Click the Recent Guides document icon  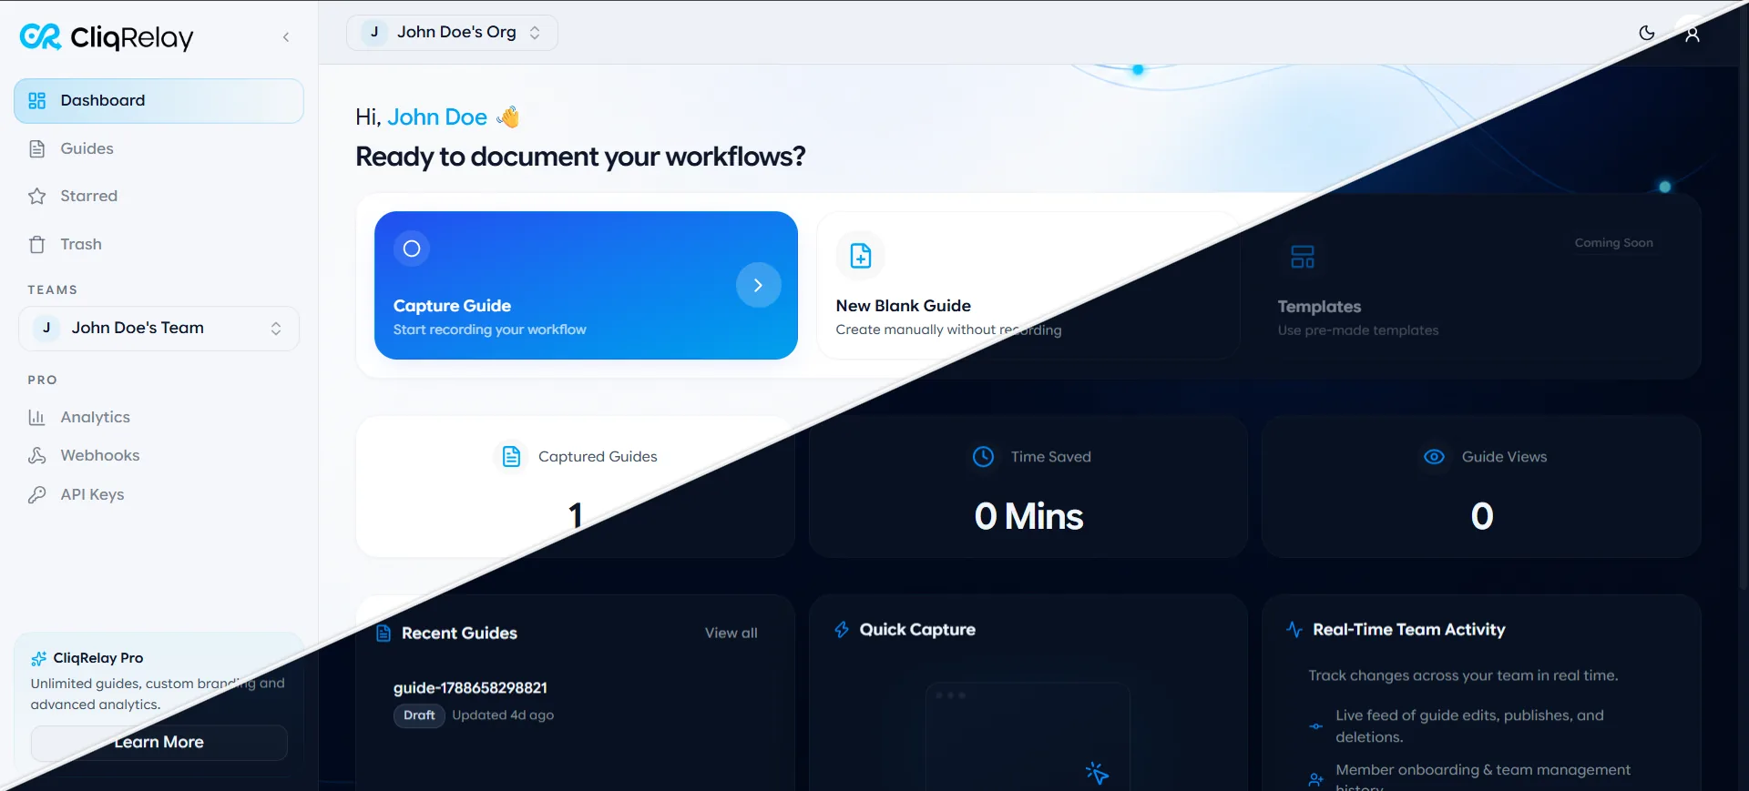[384, 633]
